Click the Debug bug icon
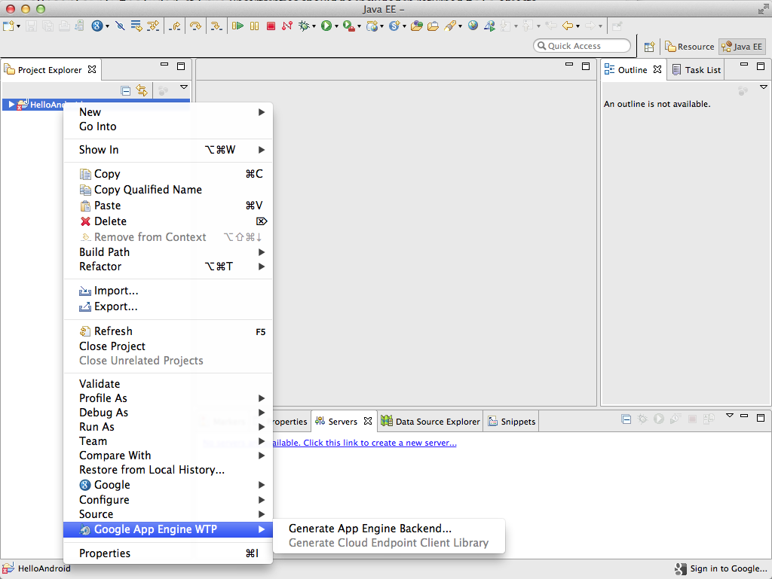The width and height of the screenshot is (772, 579). [304, 26]
